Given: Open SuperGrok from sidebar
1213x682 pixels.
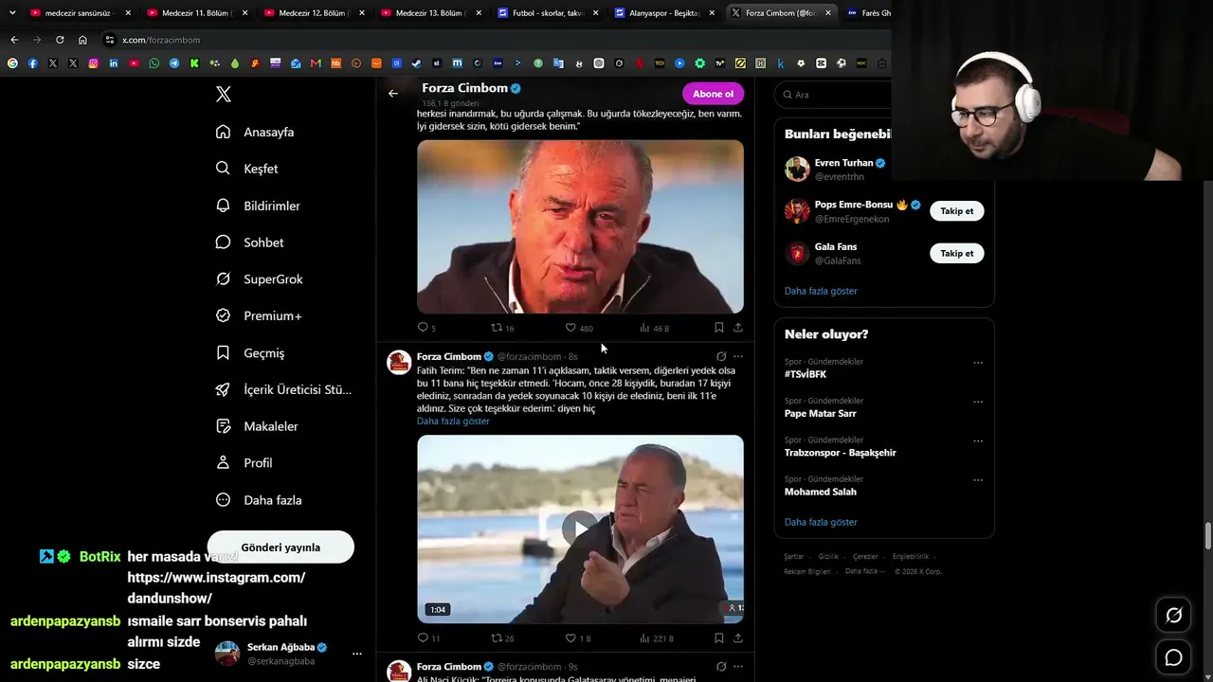Looking at the screenshot, I should tap(259, 279).
